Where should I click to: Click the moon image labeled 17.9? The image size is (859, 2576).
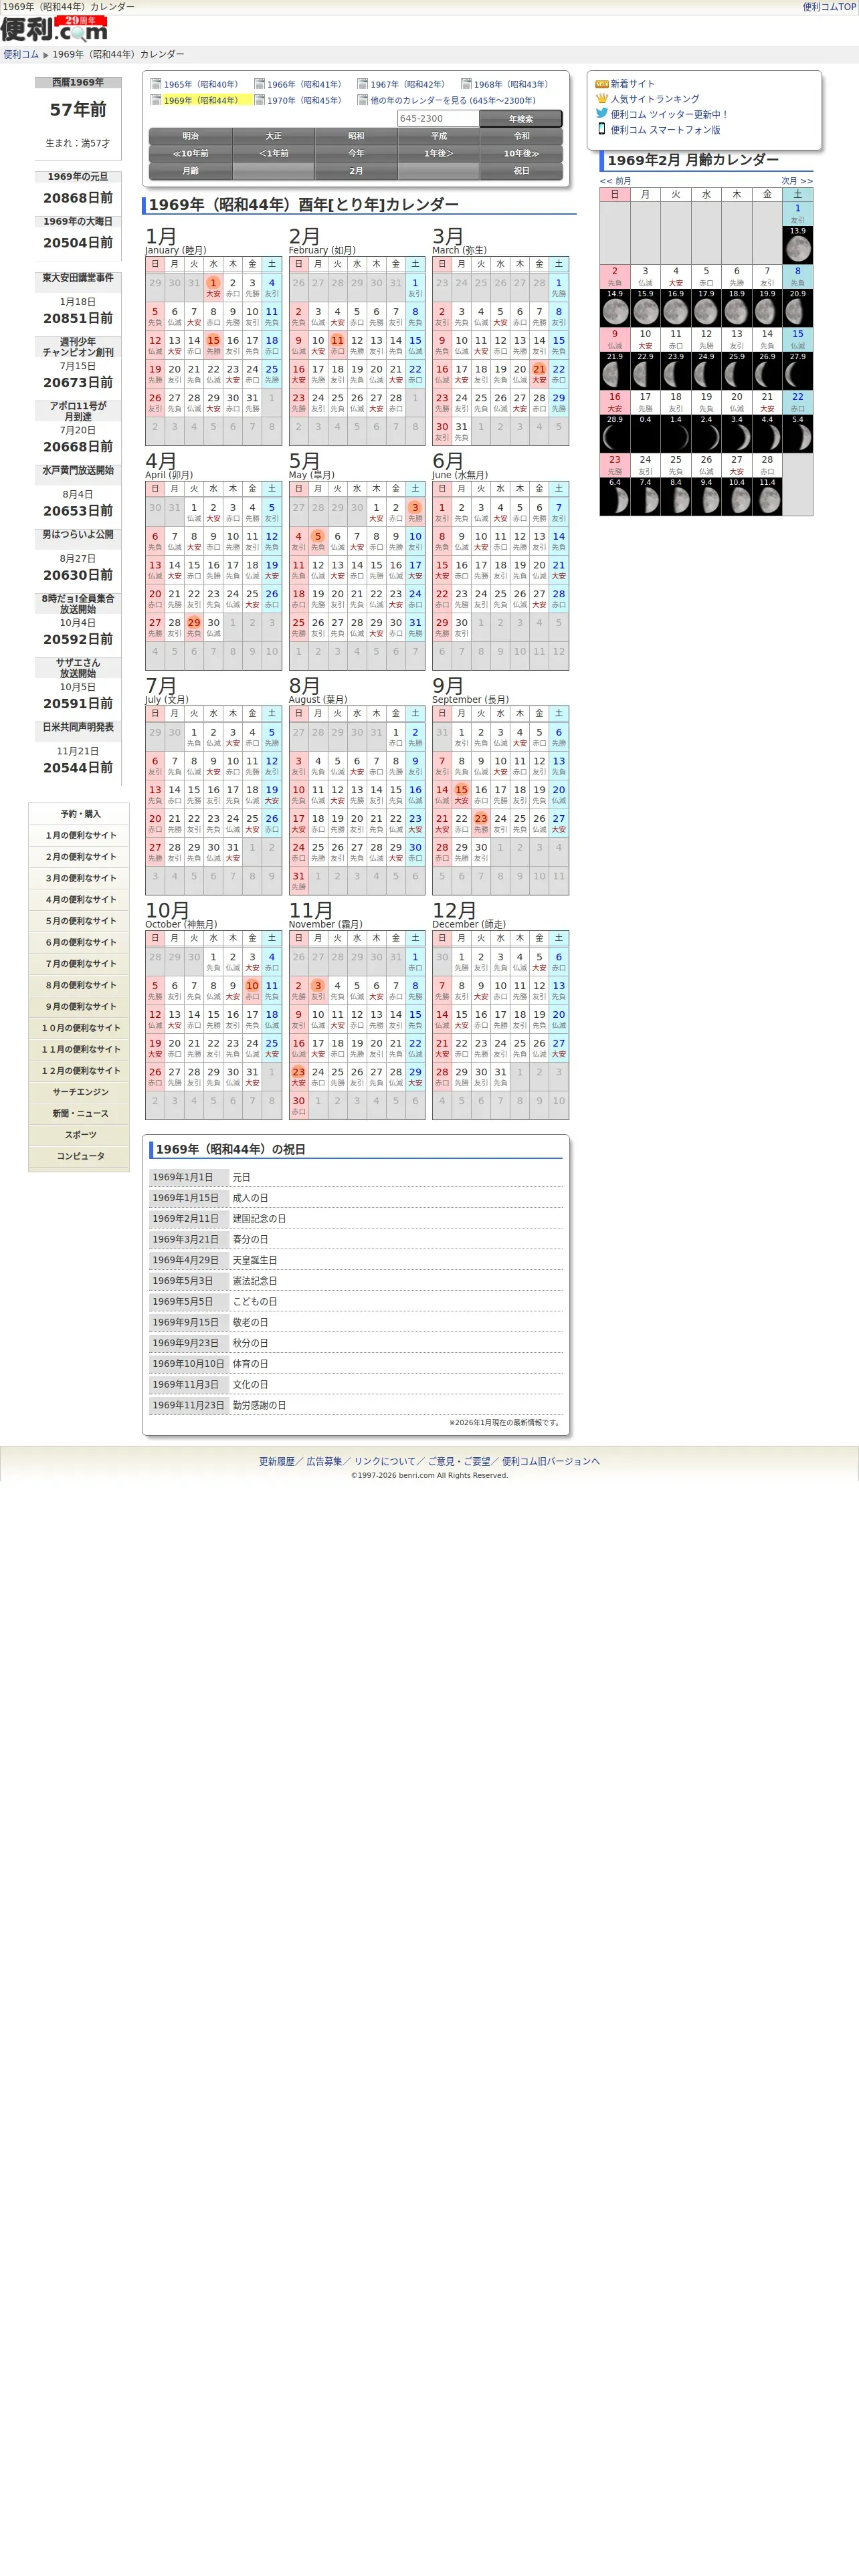click(706, 311)
